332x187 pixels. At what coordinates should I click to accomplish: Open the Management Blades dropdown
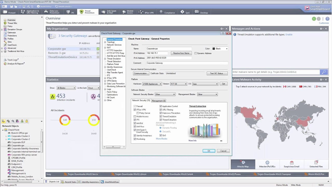pos(207,94)
